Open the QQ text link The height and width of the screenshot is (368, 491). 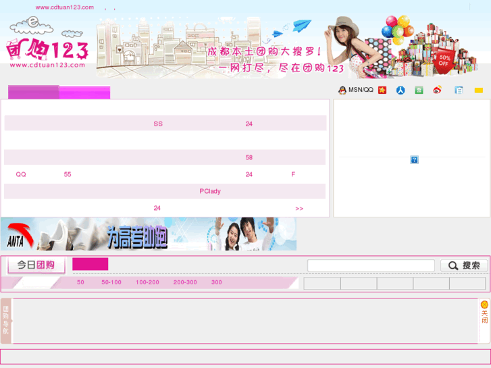point(21,174)
